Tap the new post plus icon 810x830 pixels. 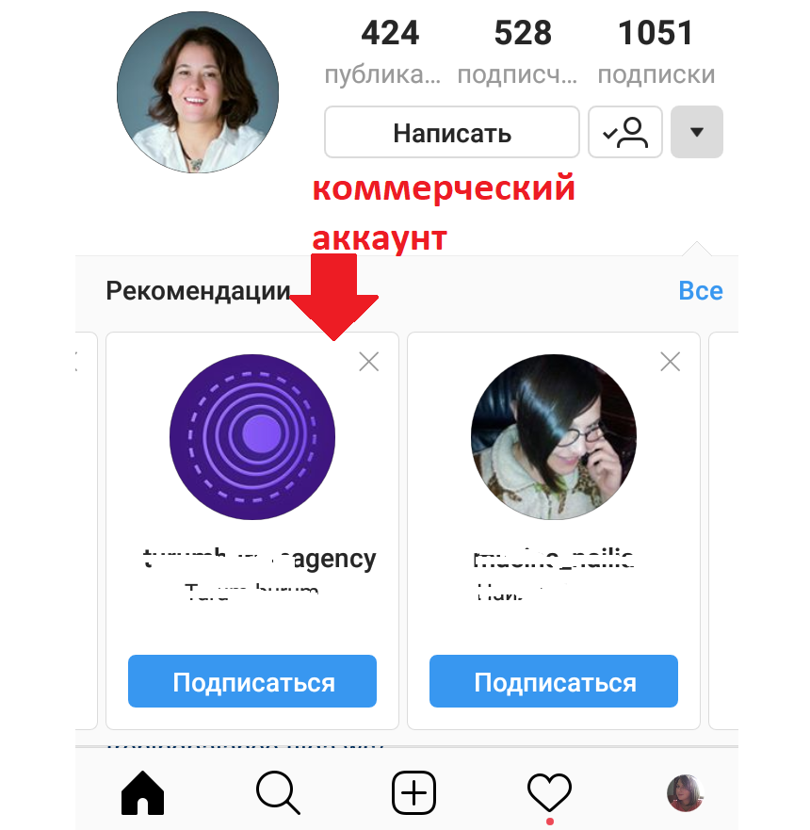point(413,792)
